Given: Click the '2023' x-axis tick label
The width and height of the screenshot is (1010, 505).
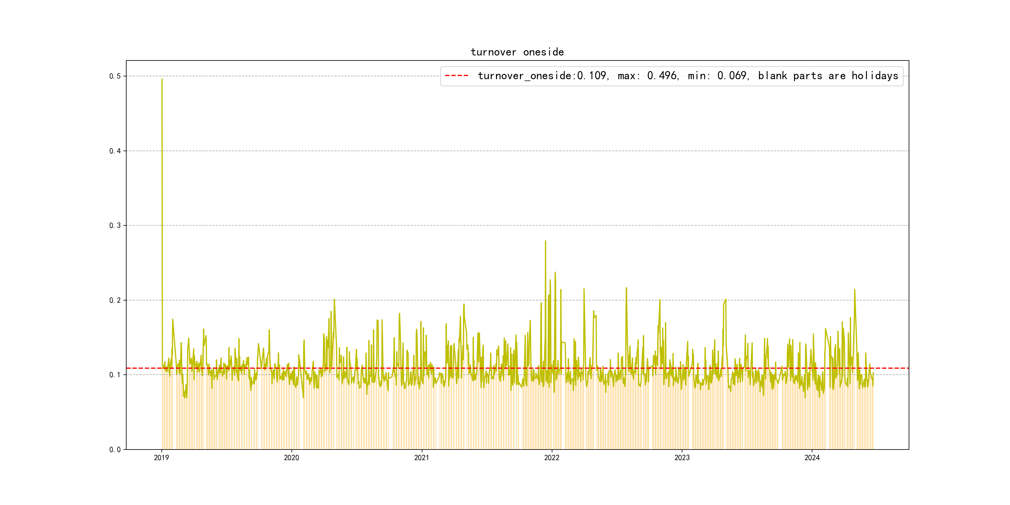Looking at the screenshot, I should [x=682, y=458].
